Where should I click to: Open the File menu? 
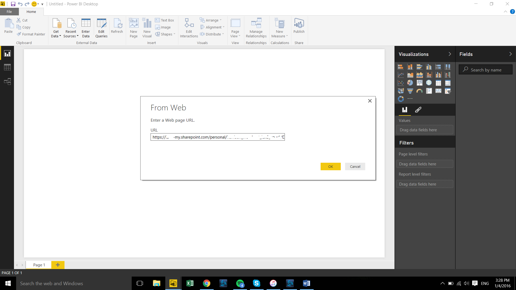[x=9, y=12]
